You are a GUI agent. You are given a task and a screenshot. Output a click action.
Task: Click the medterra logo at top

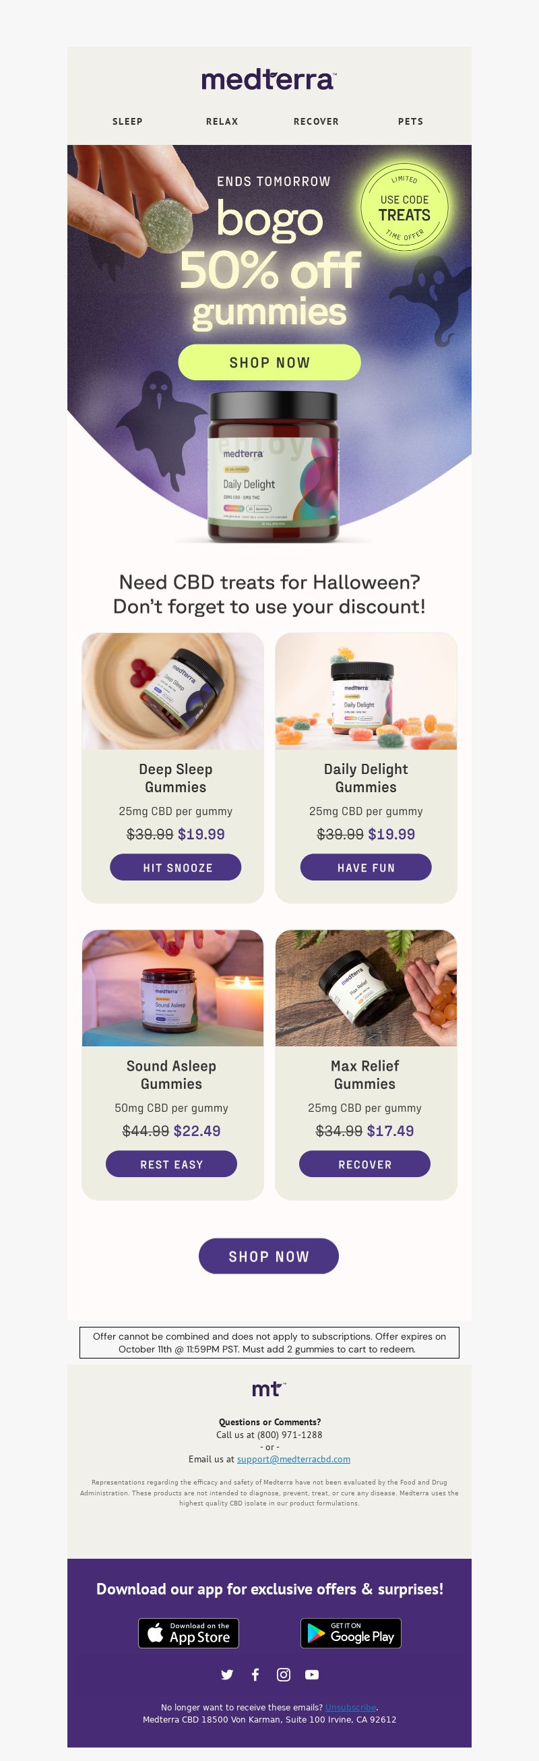click(269, 80)
